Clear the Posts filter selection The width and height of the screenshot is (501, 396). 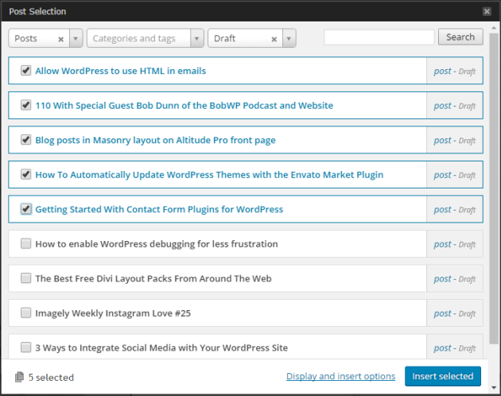(x=60, y=39)
